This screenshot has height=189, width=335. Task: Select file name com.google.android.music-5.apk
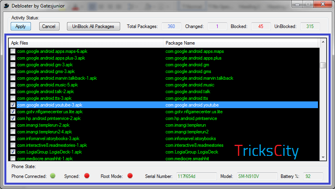coord(48,85)
